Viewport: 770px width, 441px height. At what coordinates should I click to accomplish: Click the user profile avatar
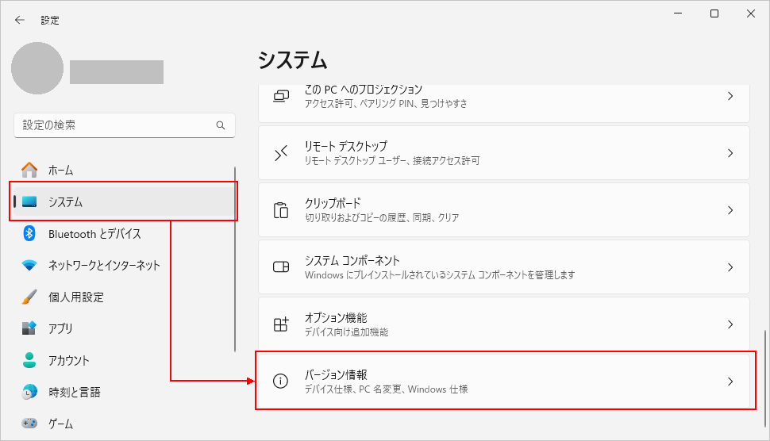tap(37, 68)
